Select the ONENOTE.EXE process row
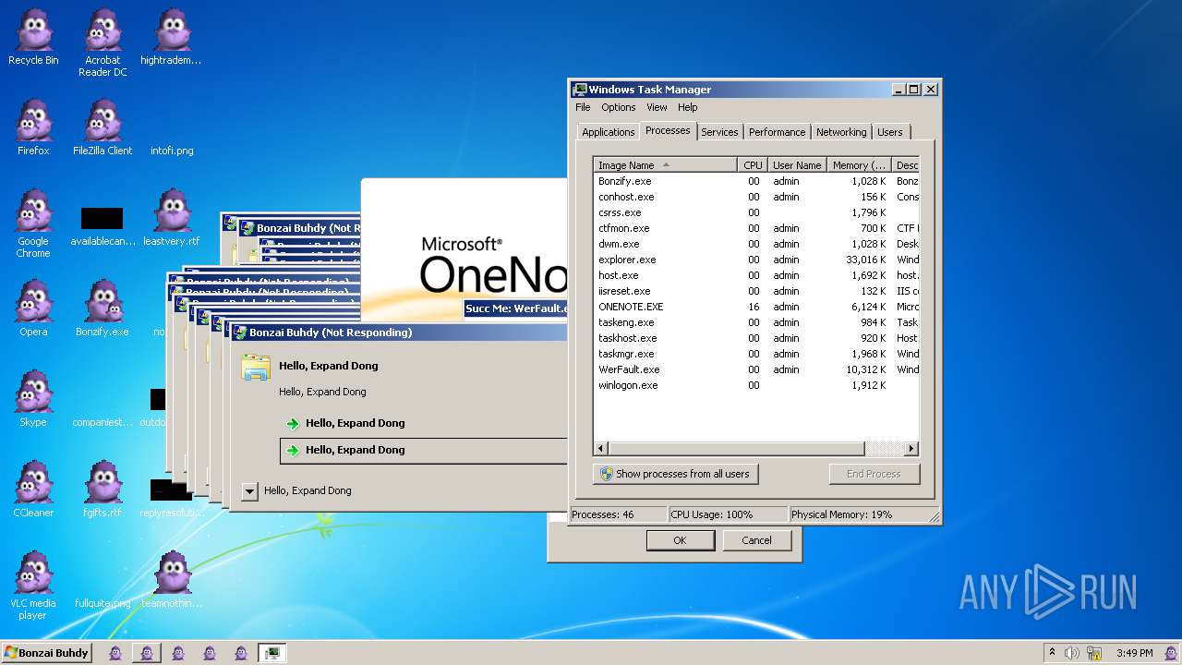The image size is (1182, 665). pyautogui.click(x=756, y=307)
